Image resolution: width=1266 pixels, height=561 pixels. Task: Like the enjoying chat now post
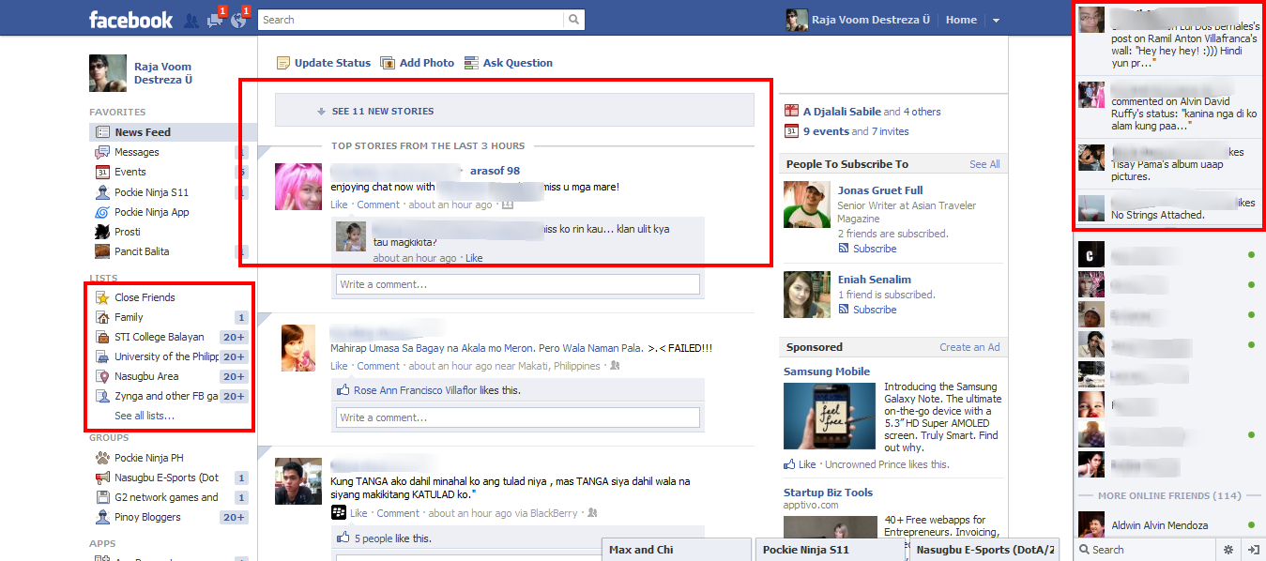click(339, 205)
